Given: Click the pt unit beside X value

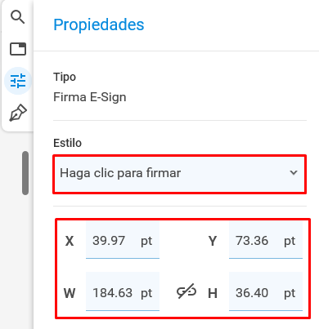Looking at the screenshot, I should click(x=146, y=241).
